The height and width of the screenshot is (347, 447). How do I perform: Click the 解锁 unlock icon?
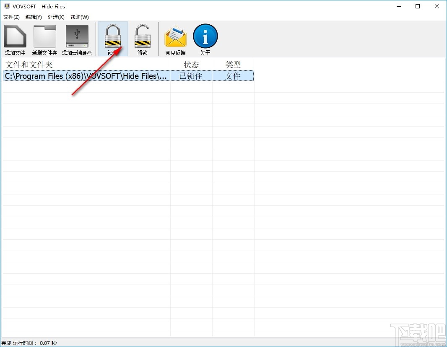click(142, 39)
